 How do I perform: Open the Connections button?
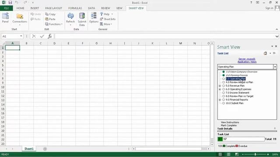pos(20,19)
